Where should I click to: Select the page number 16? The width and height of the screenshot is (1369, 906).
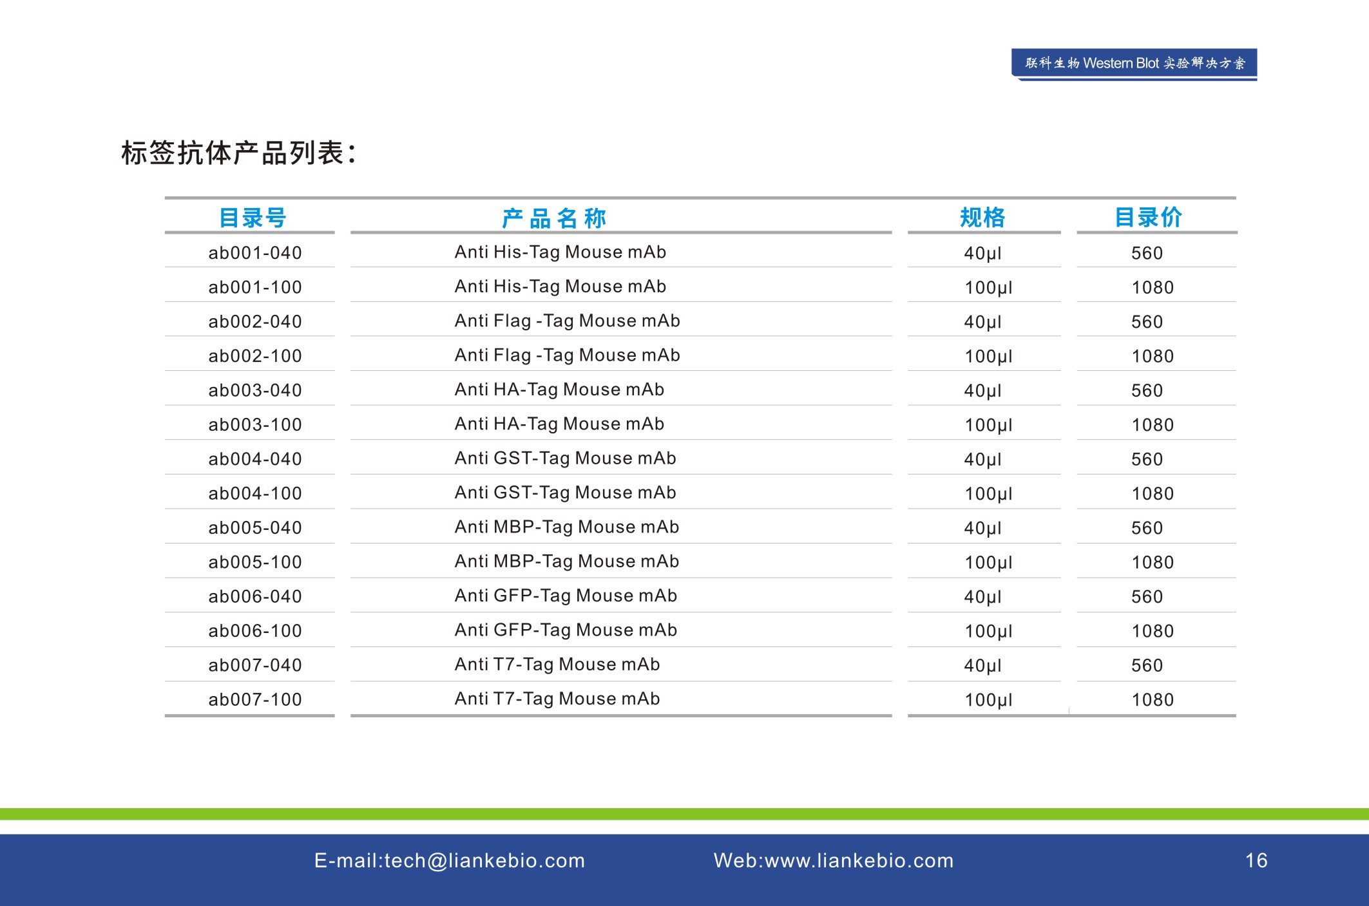(1256, 860)
